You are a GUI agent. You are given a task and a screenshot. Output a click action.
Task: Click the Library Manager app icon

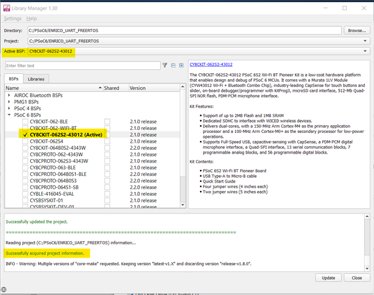7,8
